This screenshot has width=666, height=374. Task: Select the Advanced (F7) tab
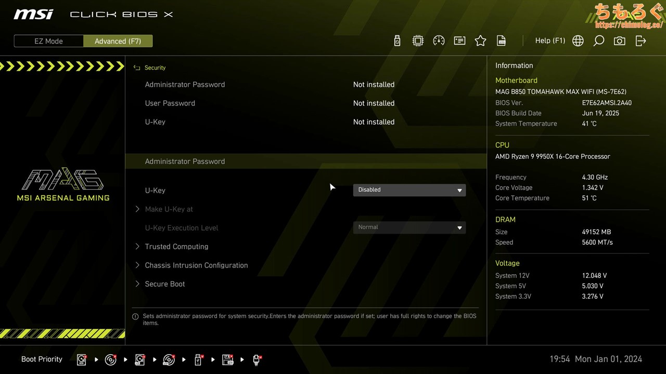point(118,41)
